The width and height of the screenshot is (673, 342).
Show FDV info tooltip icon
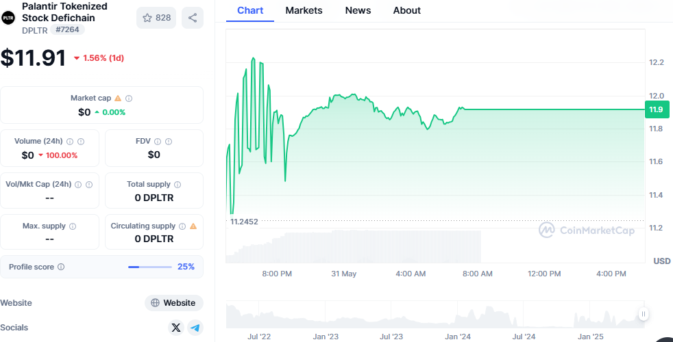pos(169,142)
